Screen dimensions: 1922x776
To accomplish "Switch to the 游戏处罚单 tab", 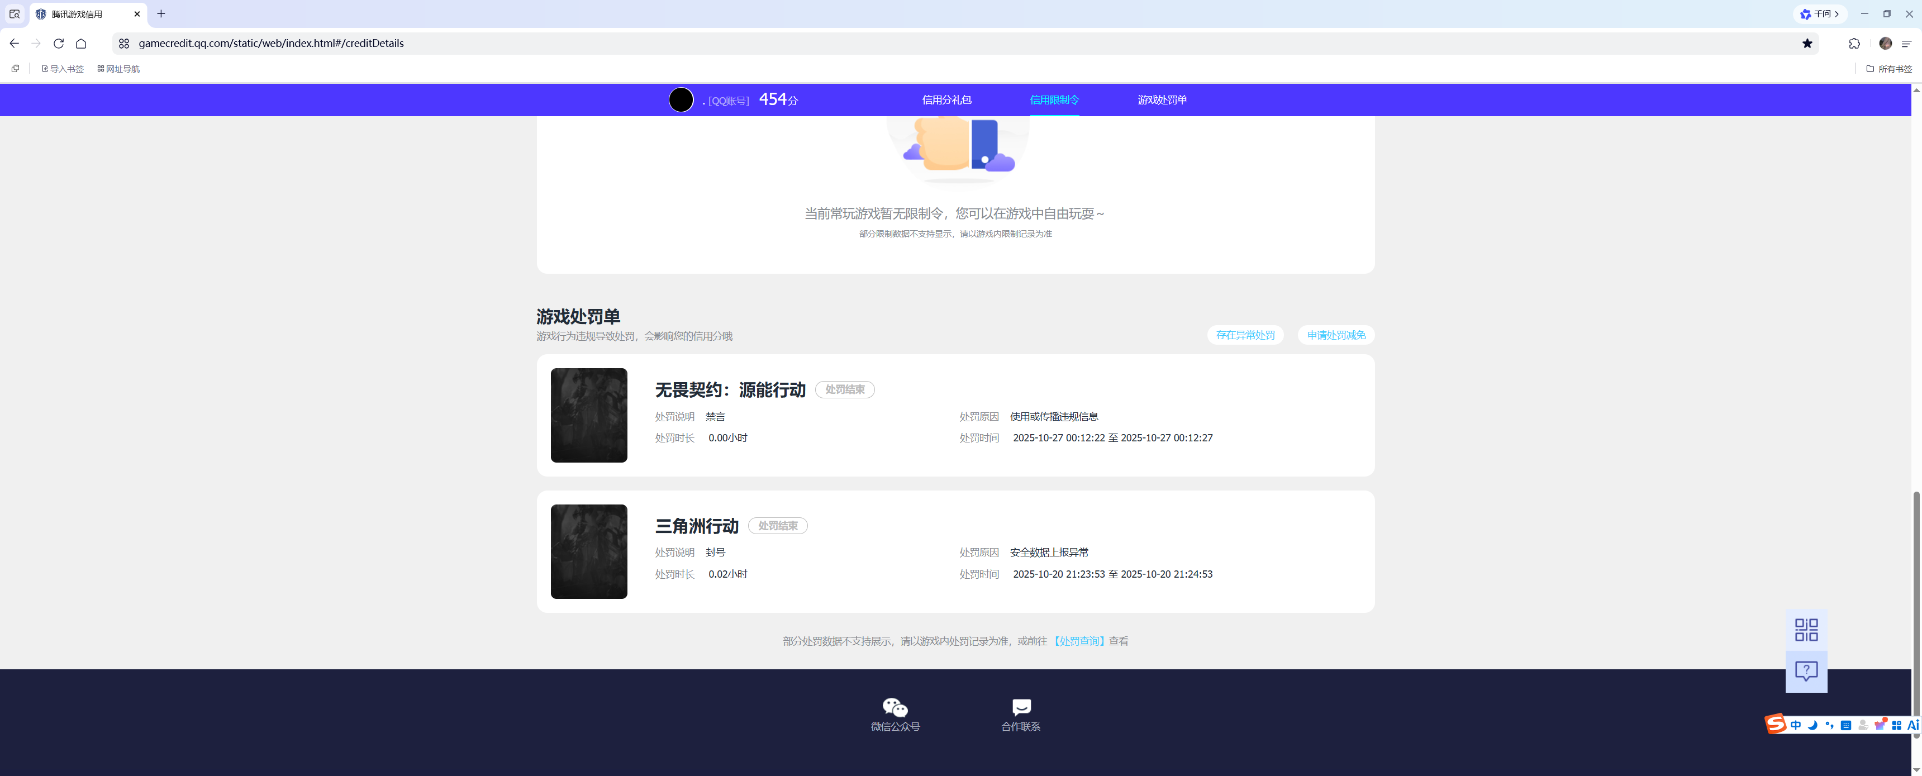I will point(1162,100).
